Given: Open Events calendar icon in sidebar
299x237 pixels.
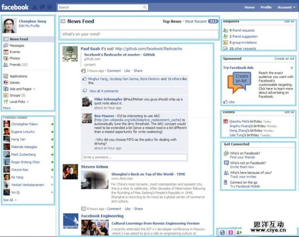Looking at the screenshot, I should tap(6, 52).
